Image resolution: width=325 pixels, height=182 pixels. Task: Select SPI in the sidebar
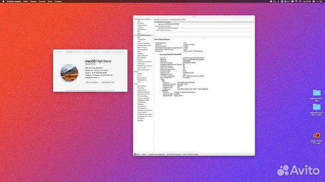pyautogui.click(x=139, y=37)
